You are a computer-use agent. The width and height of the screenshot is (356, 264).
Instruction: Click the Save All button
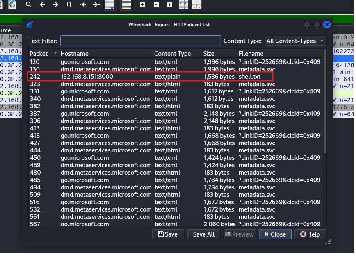coord(204,234)
